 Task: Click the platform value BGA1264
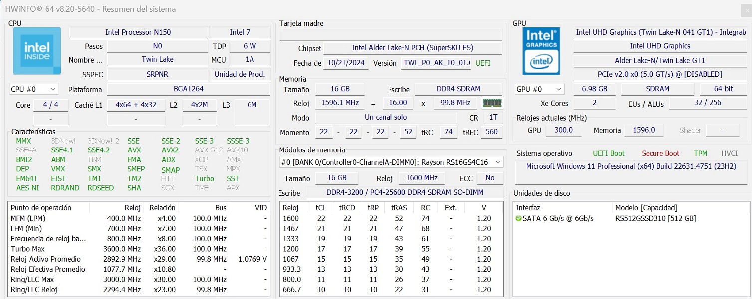pyautogui.click(x=189, y=89)
